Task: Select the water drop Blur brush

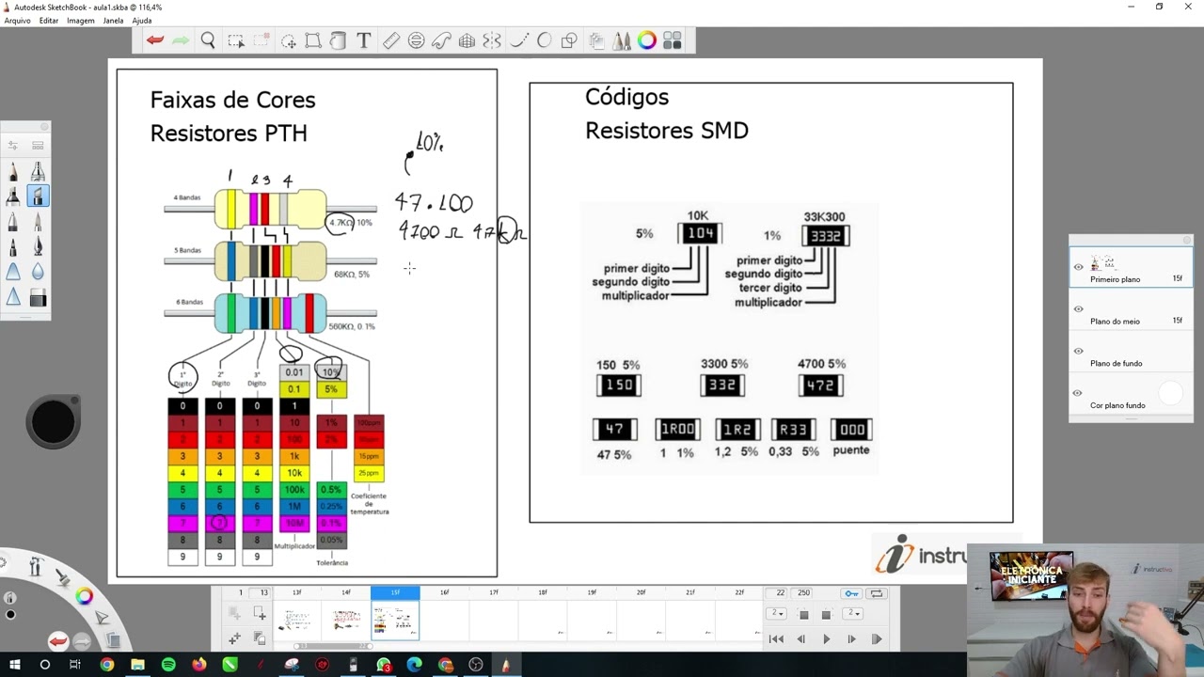Action: click(x=38, y=272)
